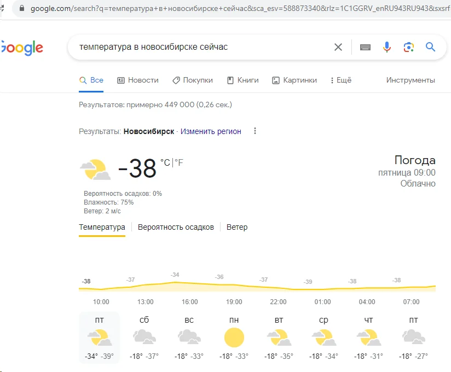451x372 pixels.
Task: Start the search with the magnifier icon
Action: pos(430,47)
